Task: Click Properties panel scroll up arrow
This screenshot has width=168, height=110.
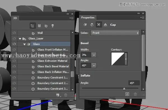Action: tap(143, 32)
